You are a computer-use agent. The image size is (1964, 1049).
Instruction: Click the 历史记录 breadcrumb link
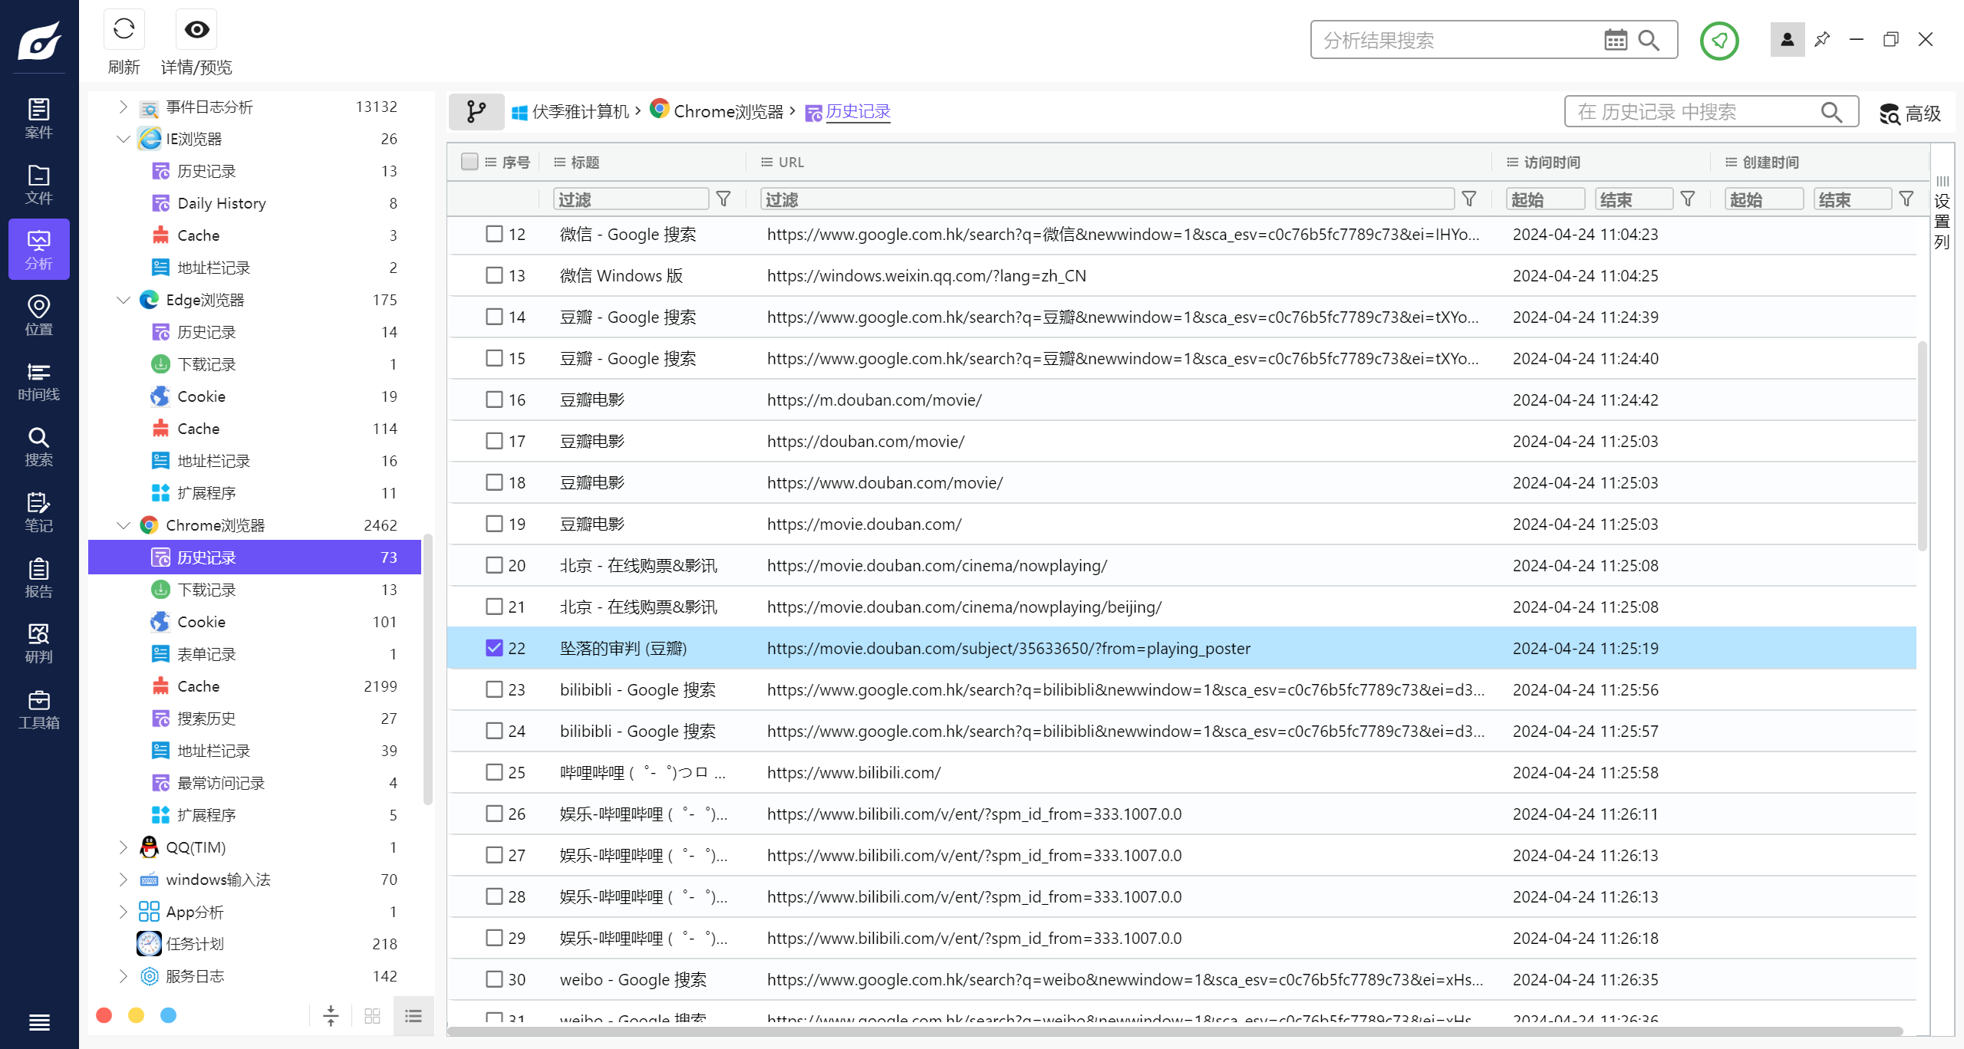(858, 112)
